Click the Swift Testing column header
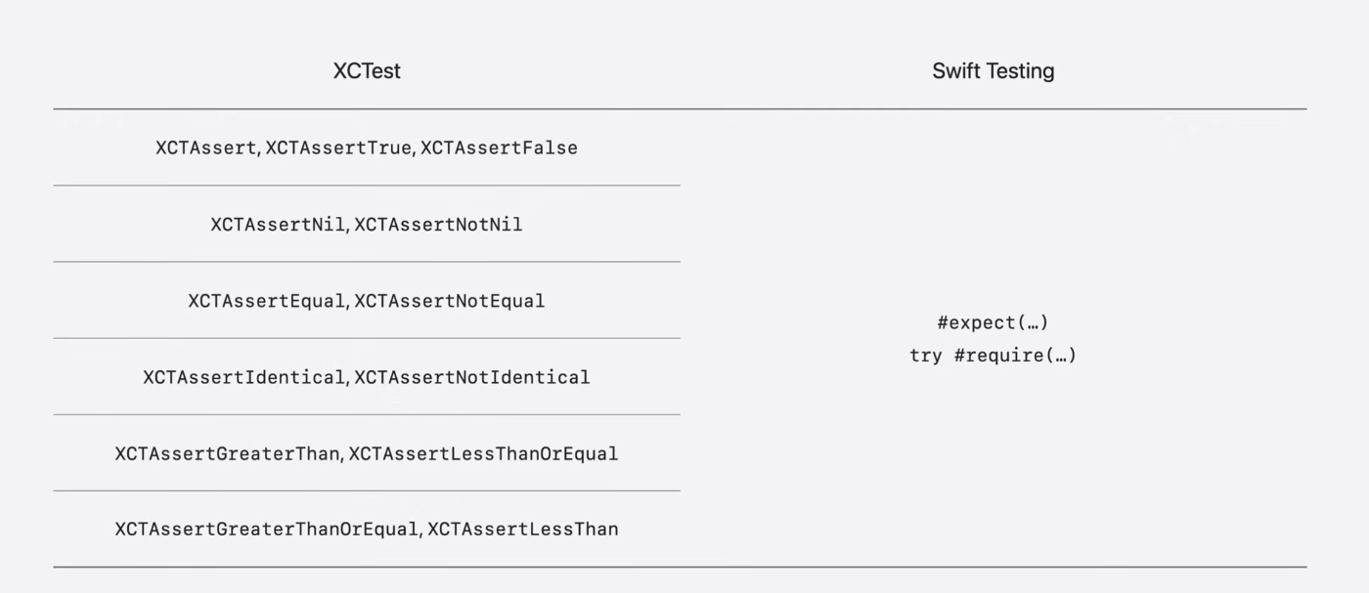This screenshot has height=593, width=1369. pos(993,71)
